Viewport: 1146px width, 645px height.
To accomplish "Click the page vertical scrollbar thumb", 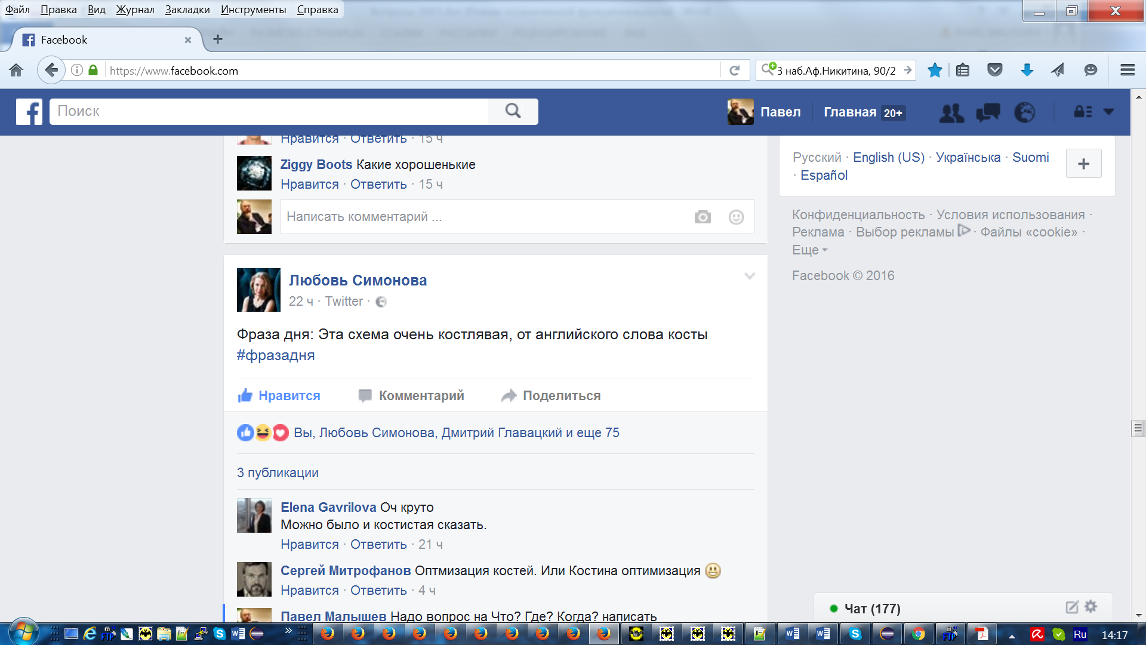I will pos(1138,428).
